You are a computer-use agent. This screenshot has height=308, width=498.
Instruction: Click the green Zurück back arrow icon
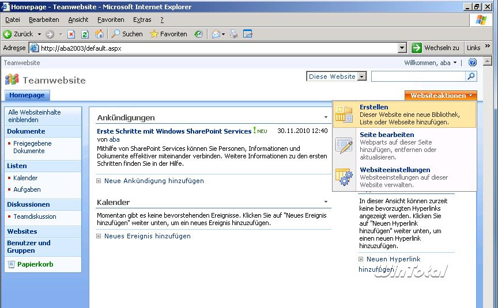click(x=7, y=34)
